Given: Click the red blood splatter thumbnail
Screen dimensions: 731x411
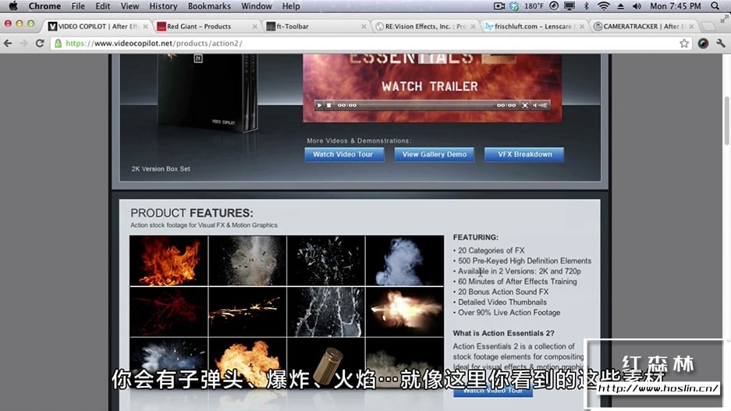Looking at the screenshot, I should click(169, 312).
